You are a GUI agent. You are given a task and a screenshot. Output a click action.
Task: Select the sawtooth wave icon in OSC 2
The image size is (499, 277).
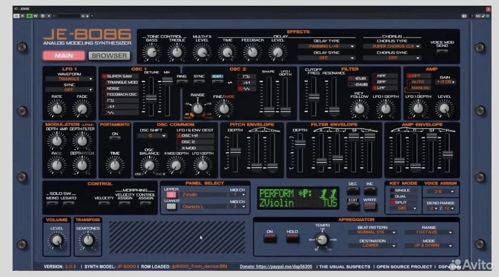tap(246, 83)
